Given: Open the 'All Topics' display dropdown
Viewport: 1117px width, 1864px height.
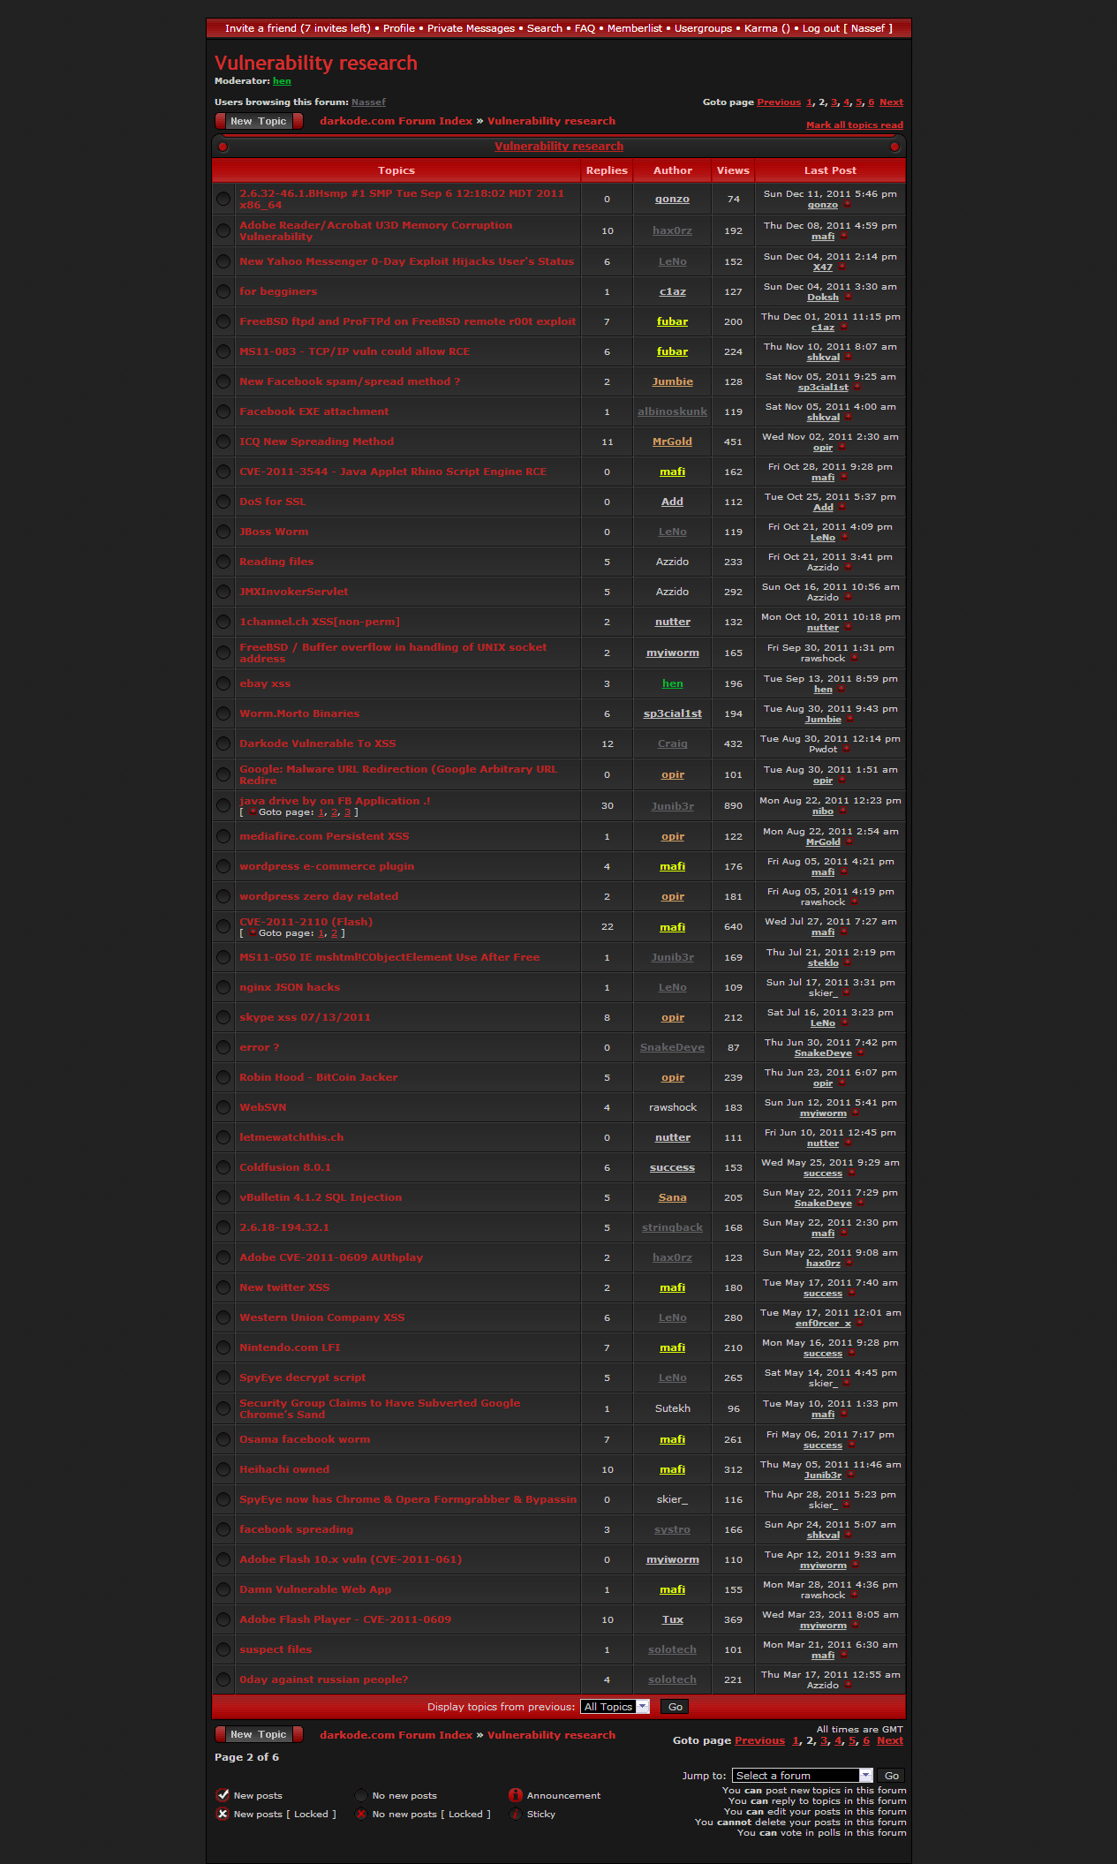Looking at the screenshot, I should (x=615, y=1707).
